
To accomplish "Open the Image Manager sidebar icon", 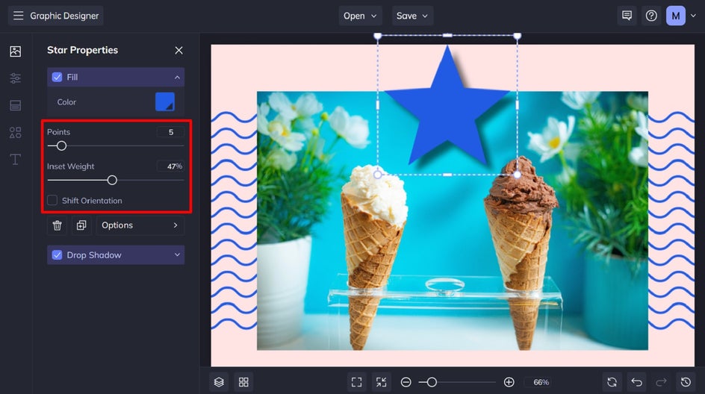I will pyautogui.click(x=15, y=51).
